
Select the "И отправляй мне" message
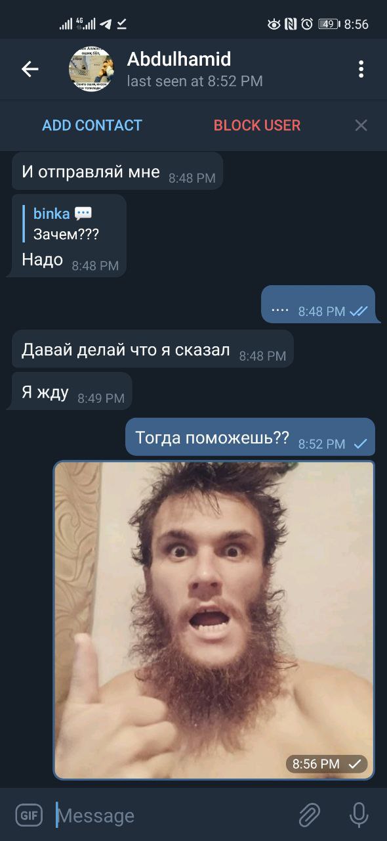[x=117, y=171]
